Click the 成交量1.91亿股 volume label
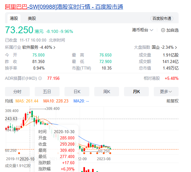 [18, 166]
